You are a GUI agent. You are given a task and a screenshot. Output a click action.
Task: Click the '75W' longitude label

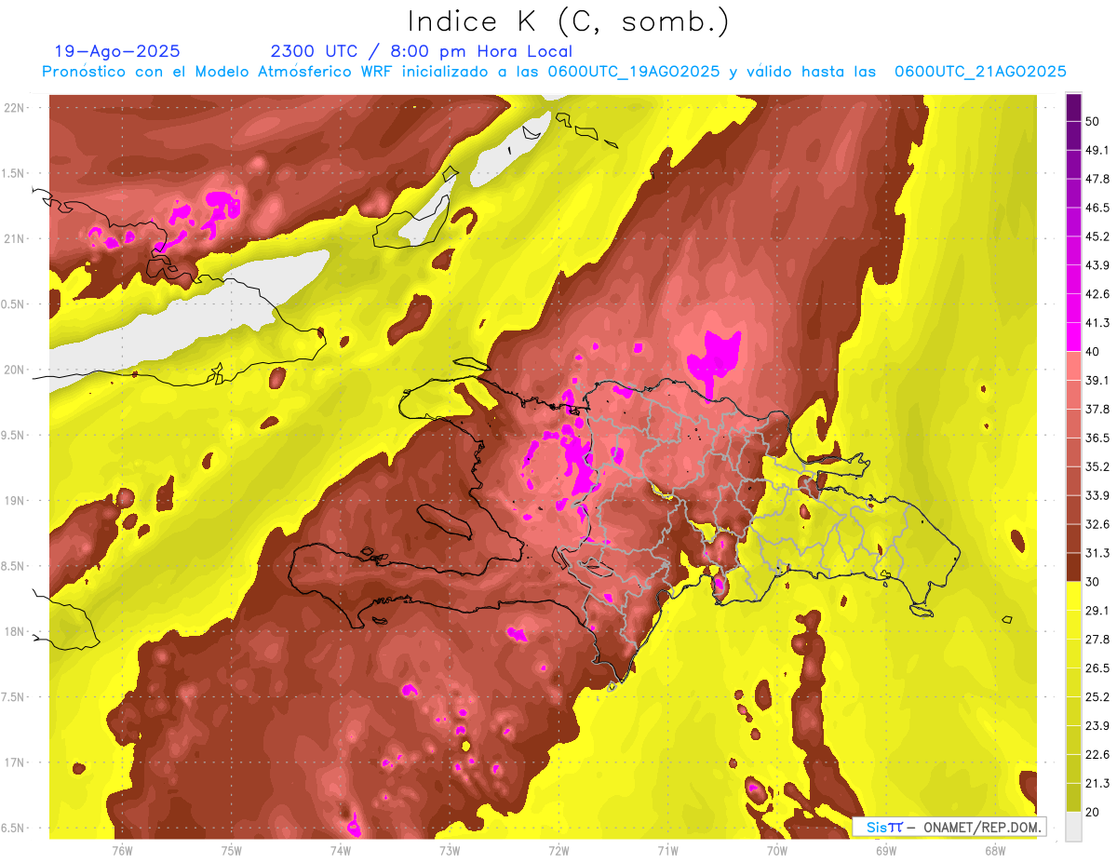231,851
